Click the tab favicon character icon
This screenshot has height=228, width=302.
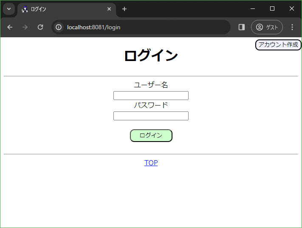tap(25, 9)
